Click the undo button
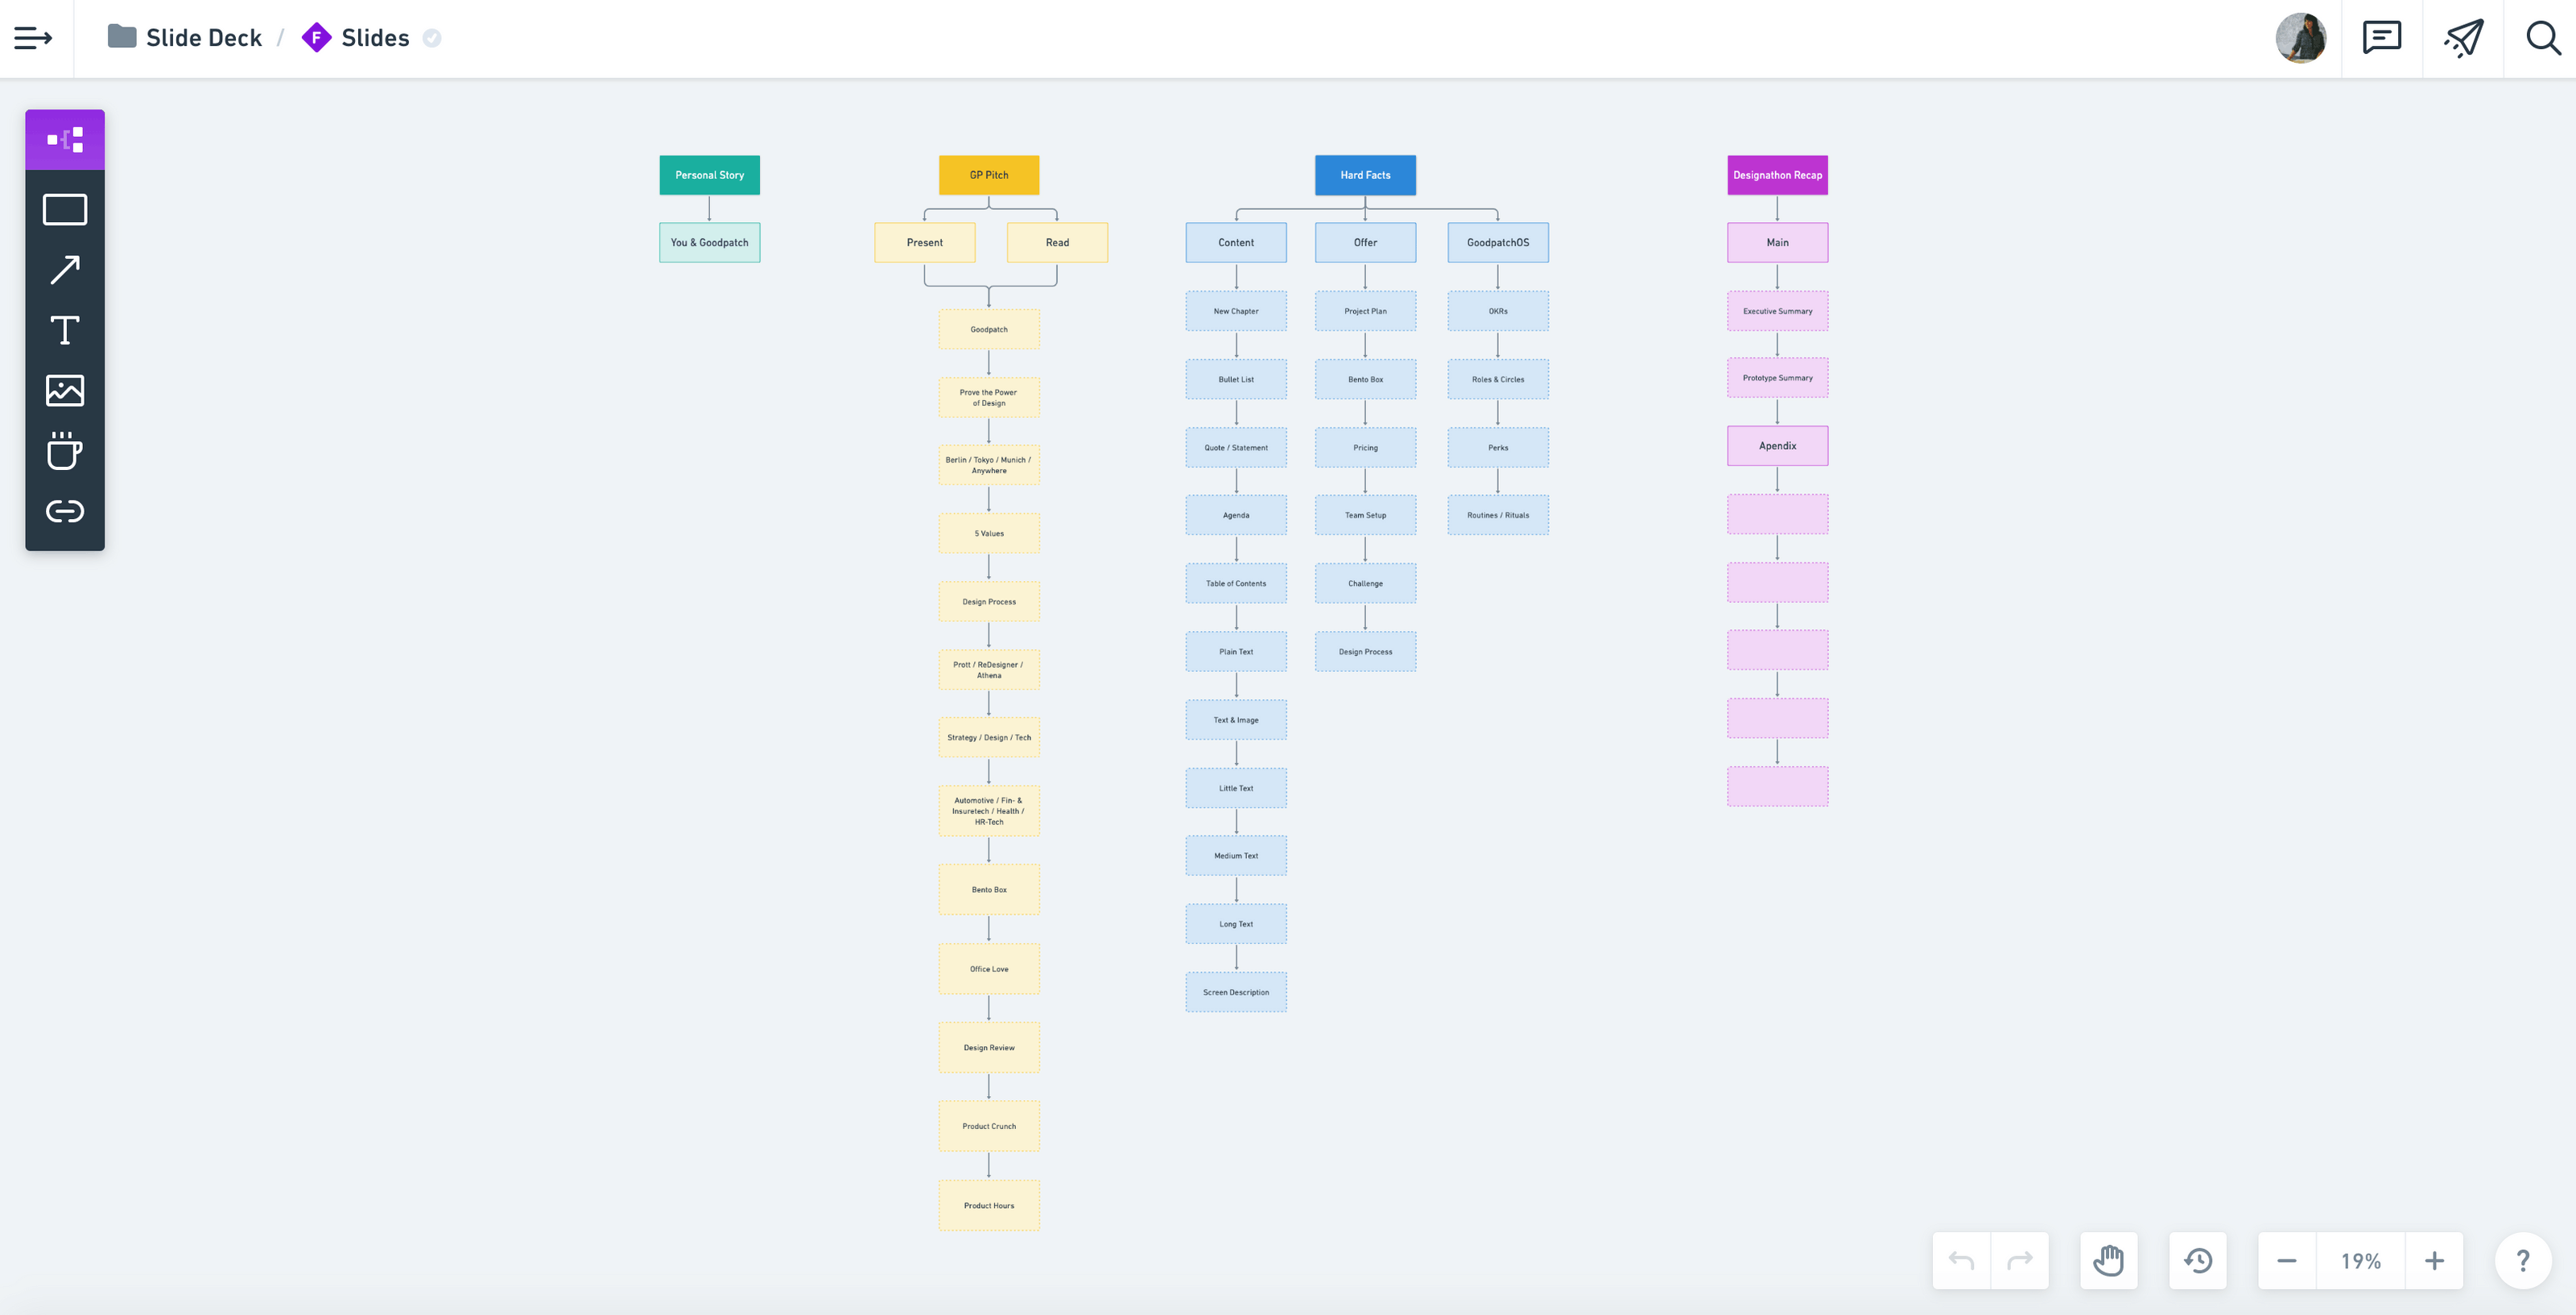Image resolution: width=2576 pixels, height=1315 pixels. click(x=1960, y=1261)
